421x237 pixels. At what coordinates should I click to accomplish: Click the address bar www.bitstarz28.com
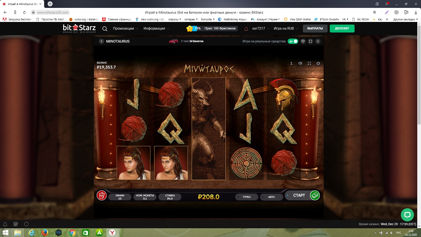(53, 12)
